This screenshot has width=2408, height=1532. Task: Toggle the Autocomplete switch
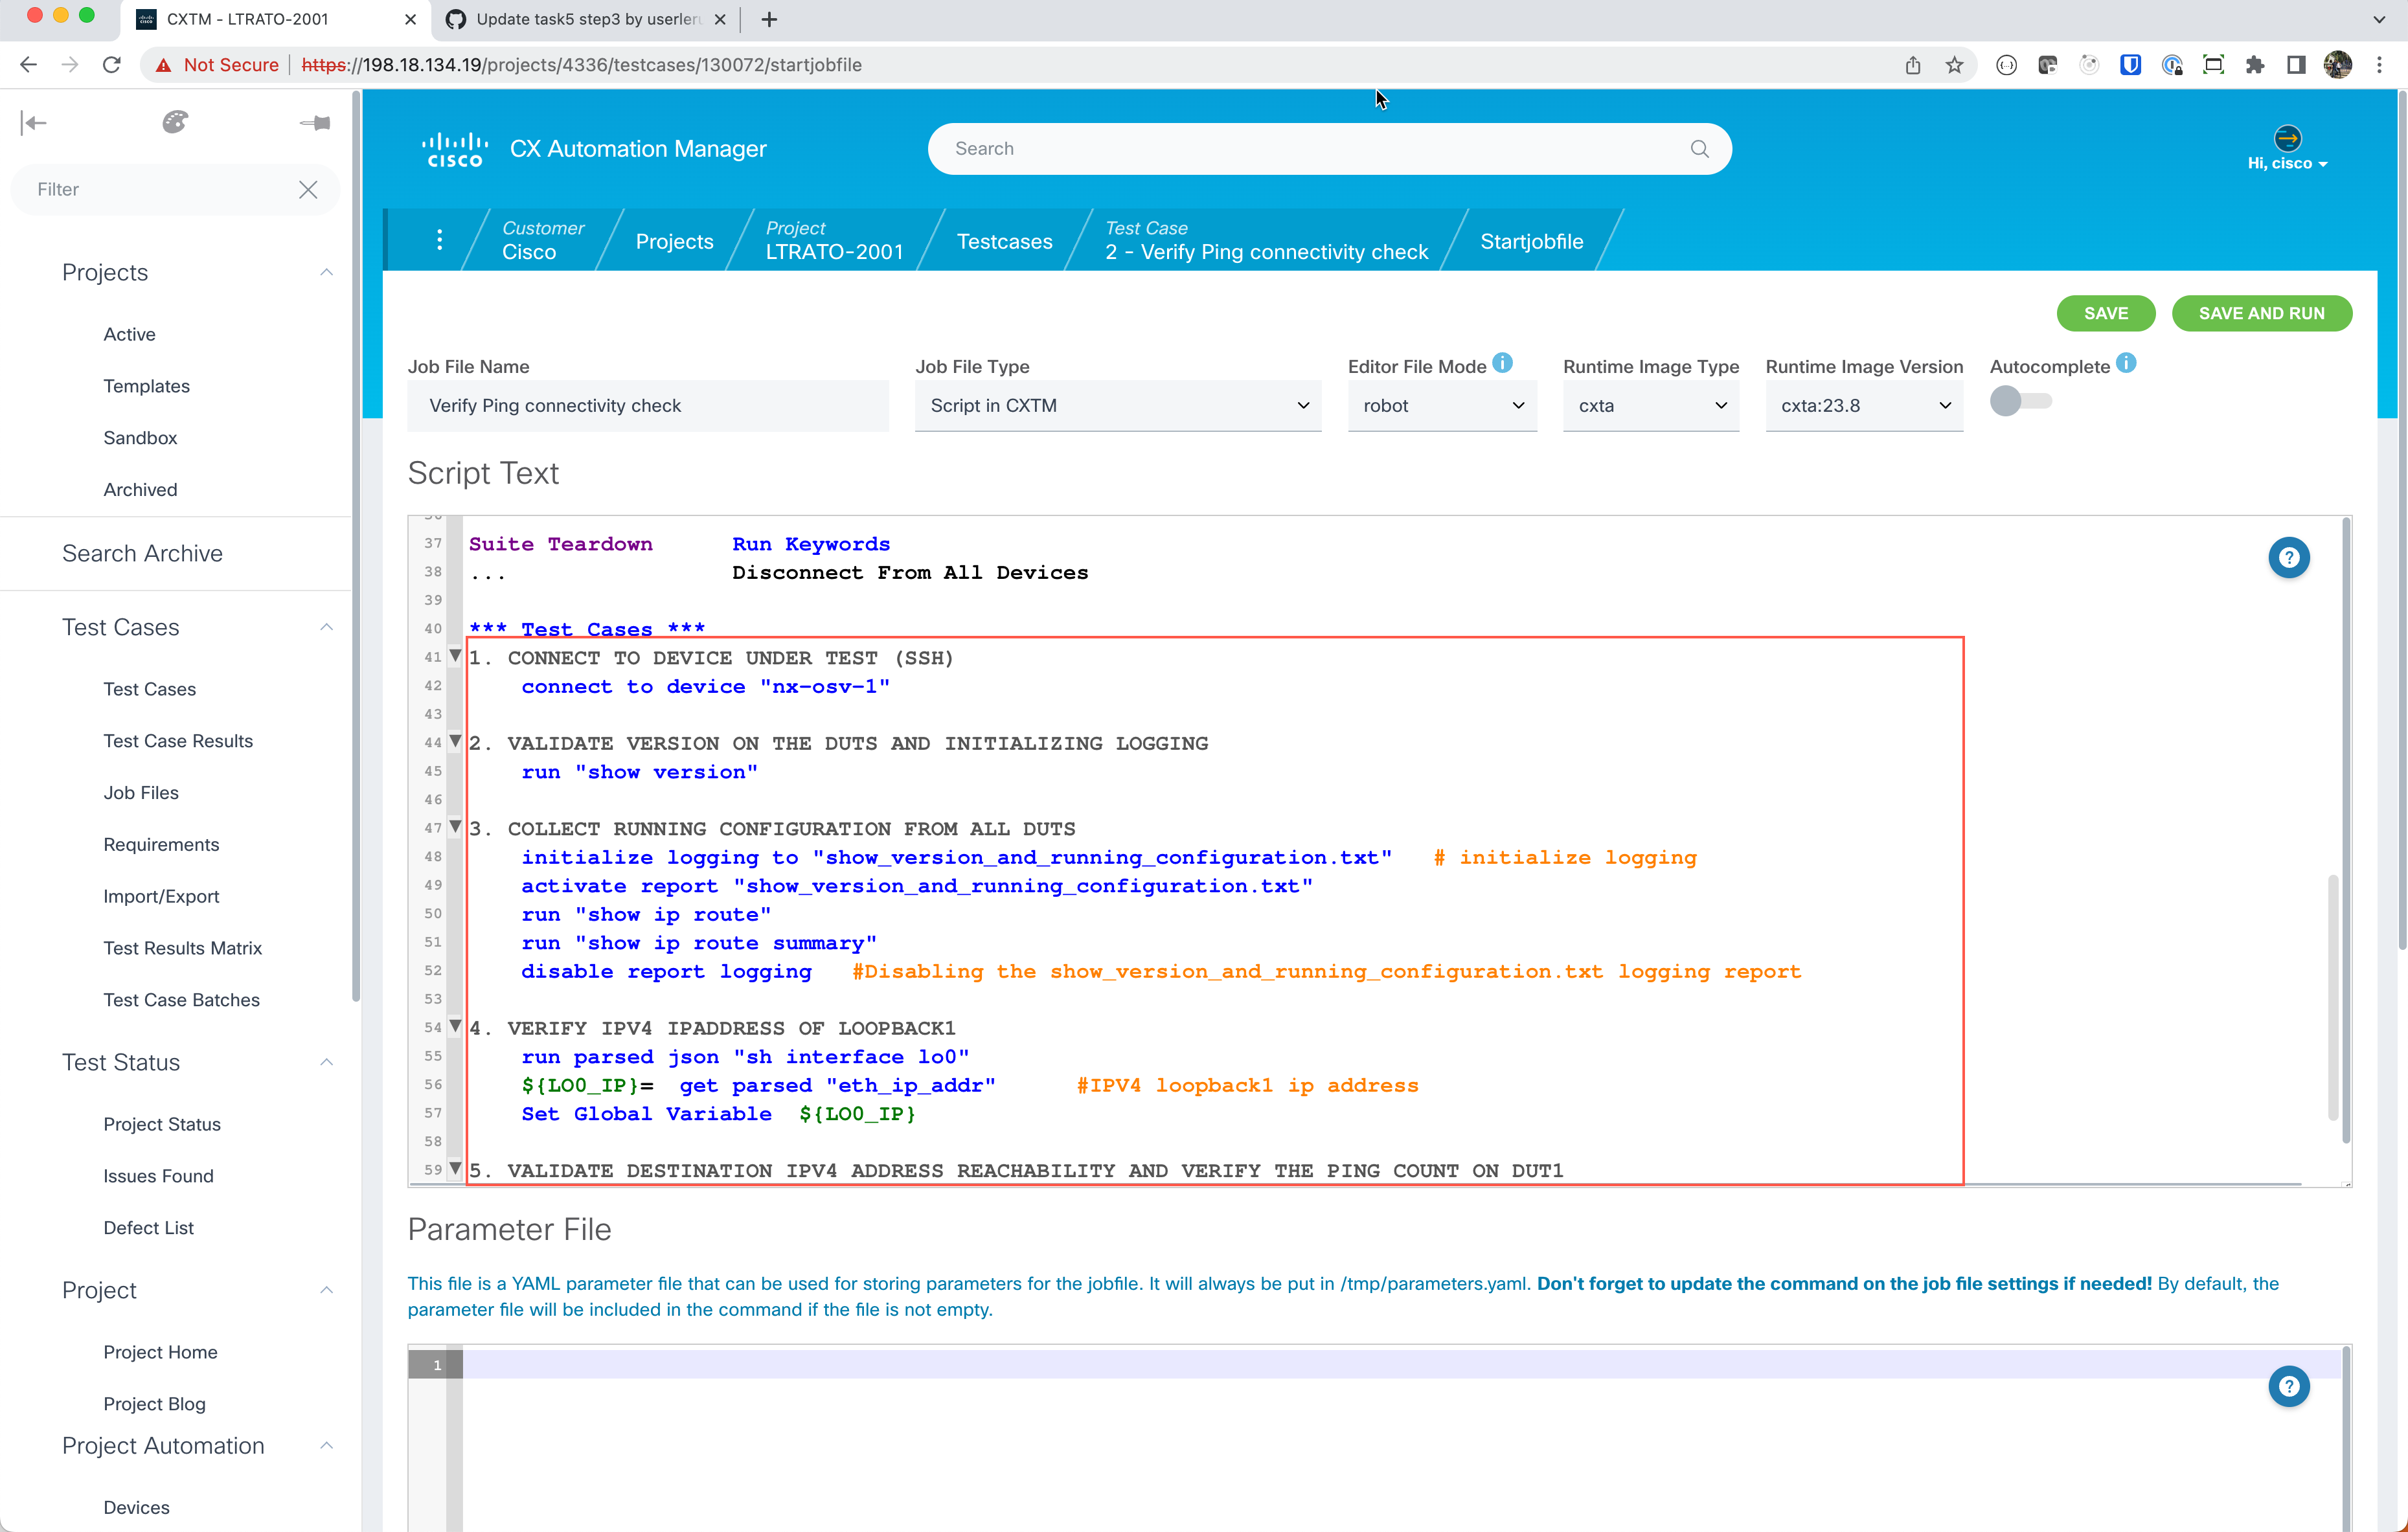(2020, 401)
